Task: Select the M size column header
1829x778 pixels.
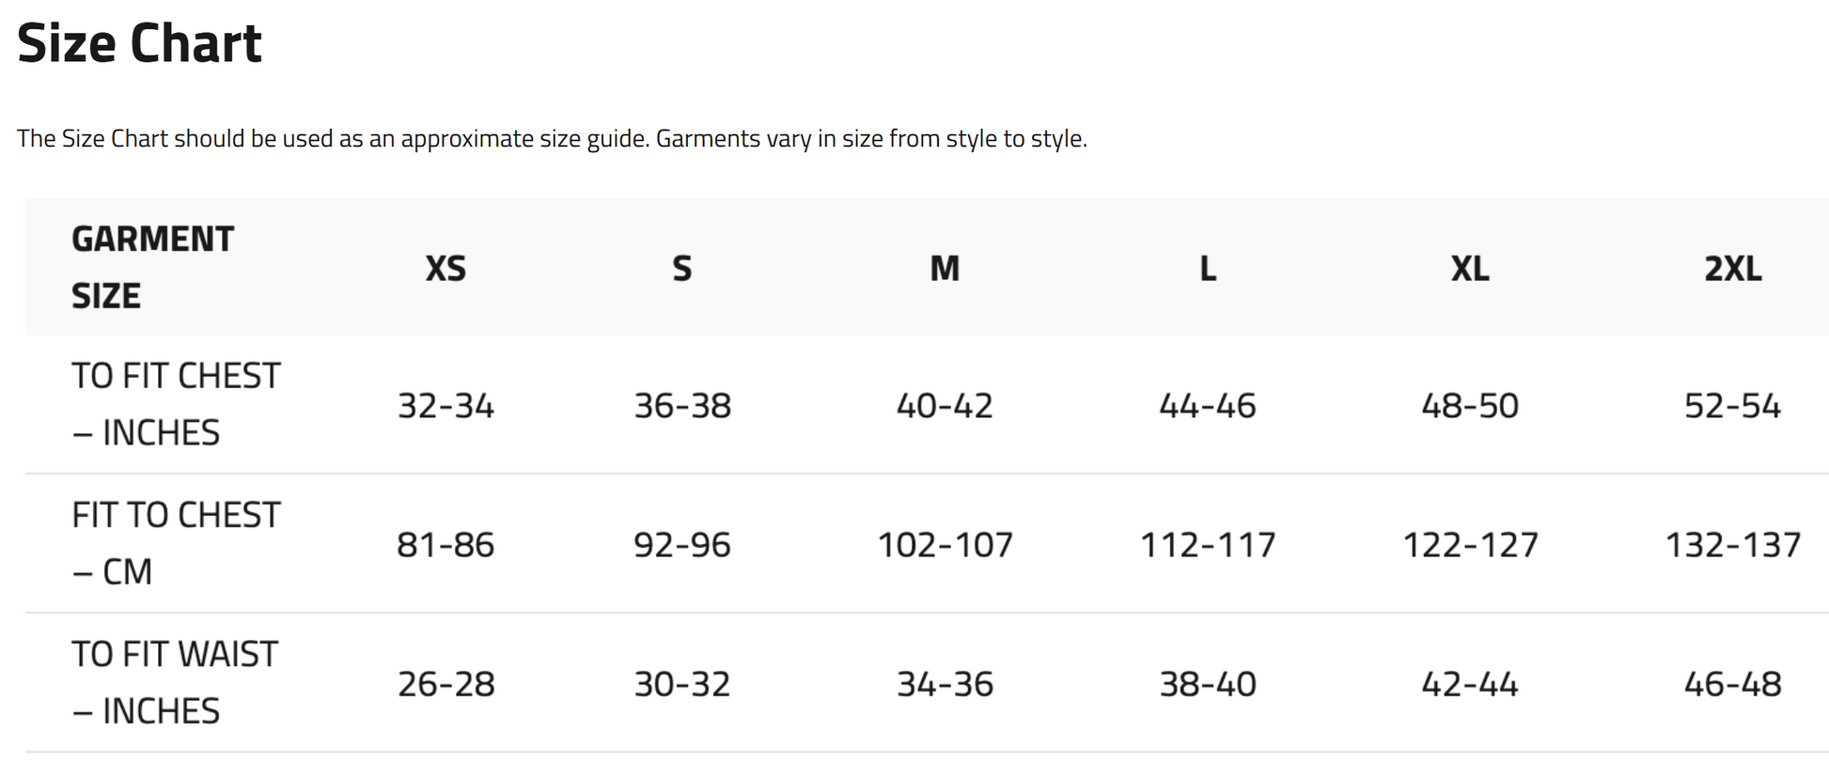Action: (945, 269)
